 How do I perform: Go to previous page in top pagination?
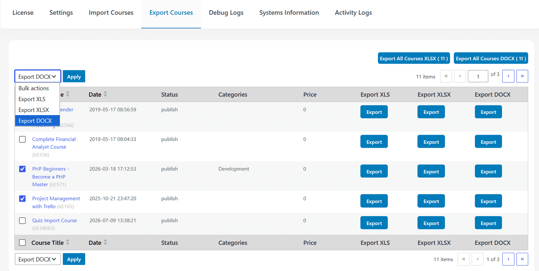pos(460,76)
